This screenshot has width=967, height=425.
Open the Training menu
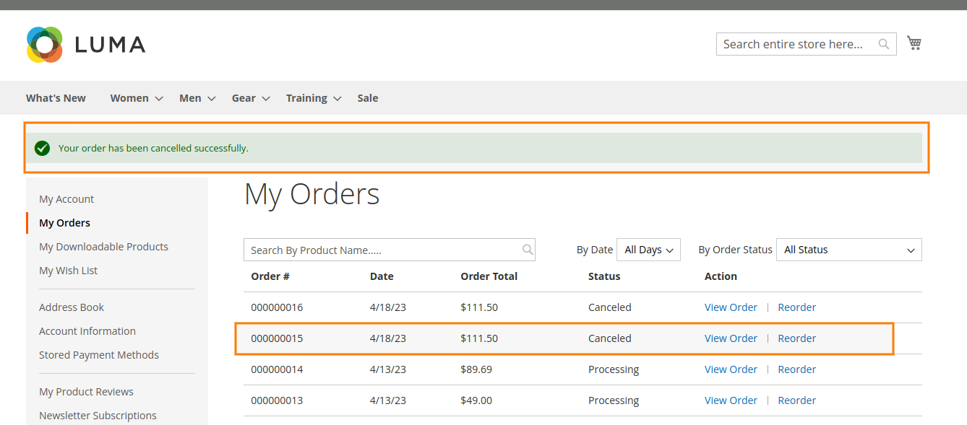(x=306, y=98)
